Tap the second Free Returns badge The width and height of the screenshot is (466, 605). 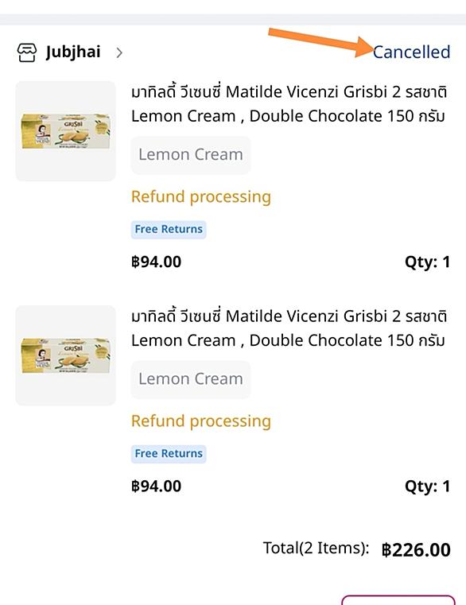(x=169, y=454)
